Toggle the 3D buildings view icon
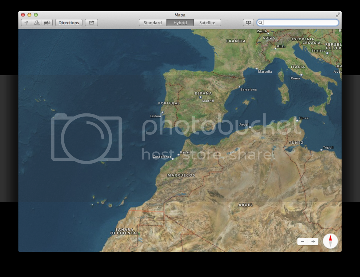Screen dimensions: 360x277 click(37, 22)
